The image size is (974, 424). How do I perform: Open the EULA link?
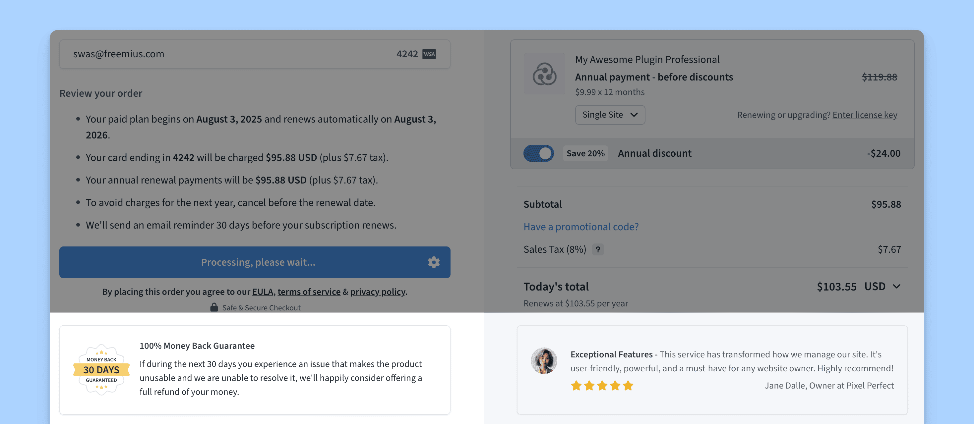coord(263,292)
